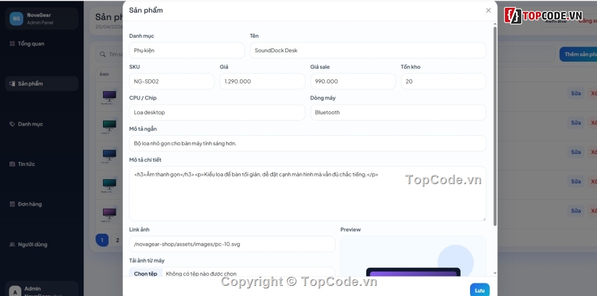597x296 pixels.
Task: Click the Chọn tệp file button
Action: 145,273
